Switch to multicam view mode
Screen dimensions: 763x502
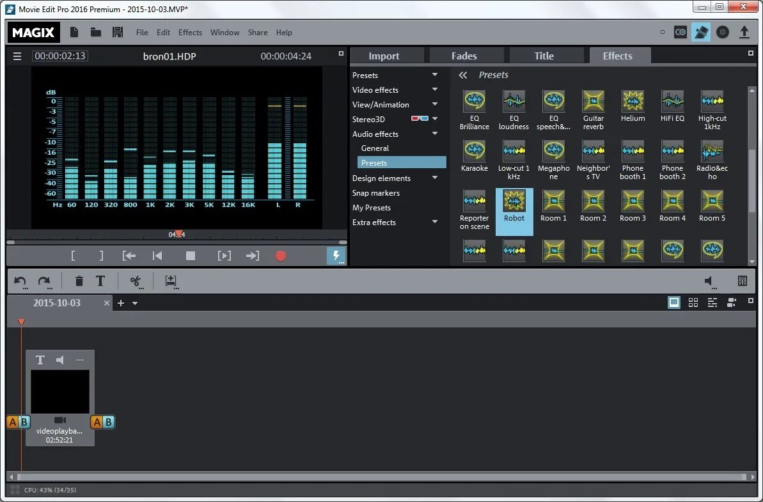(732, 302)
